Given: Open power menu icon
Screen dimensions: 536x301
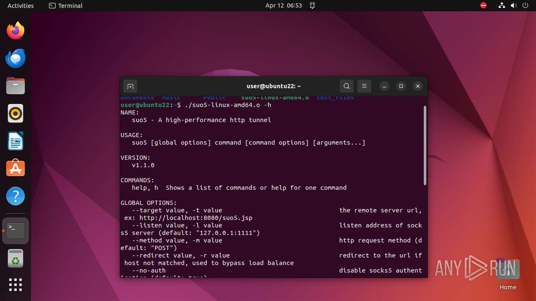Looking at the screenshot, I should (526, 5).
